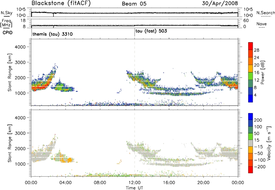Click the '12' label on the power colorbar
This screenshot has height=190, width=275.
coord(256,80)
